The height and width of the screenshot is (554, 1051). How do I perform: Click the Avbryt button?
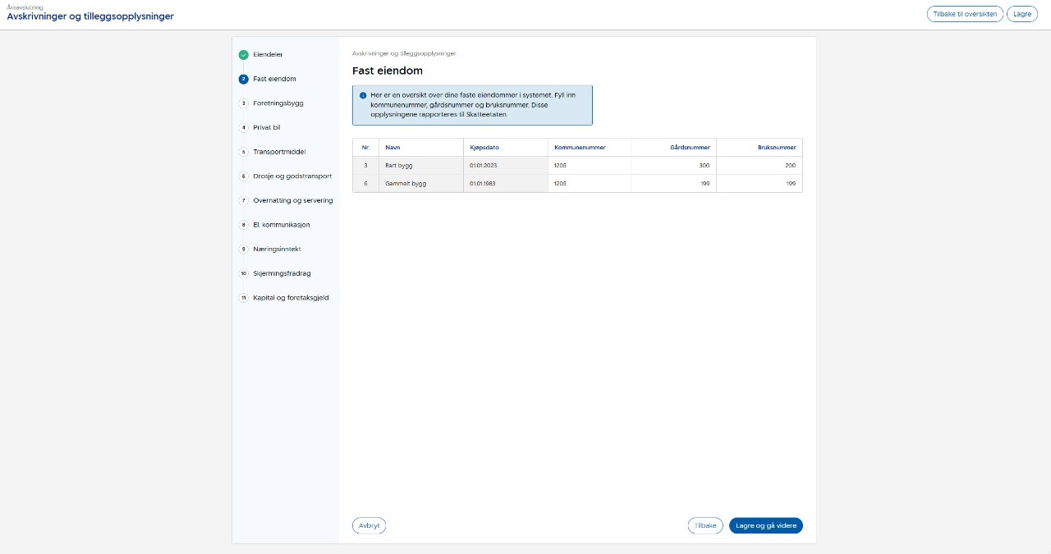coord(369,526)
